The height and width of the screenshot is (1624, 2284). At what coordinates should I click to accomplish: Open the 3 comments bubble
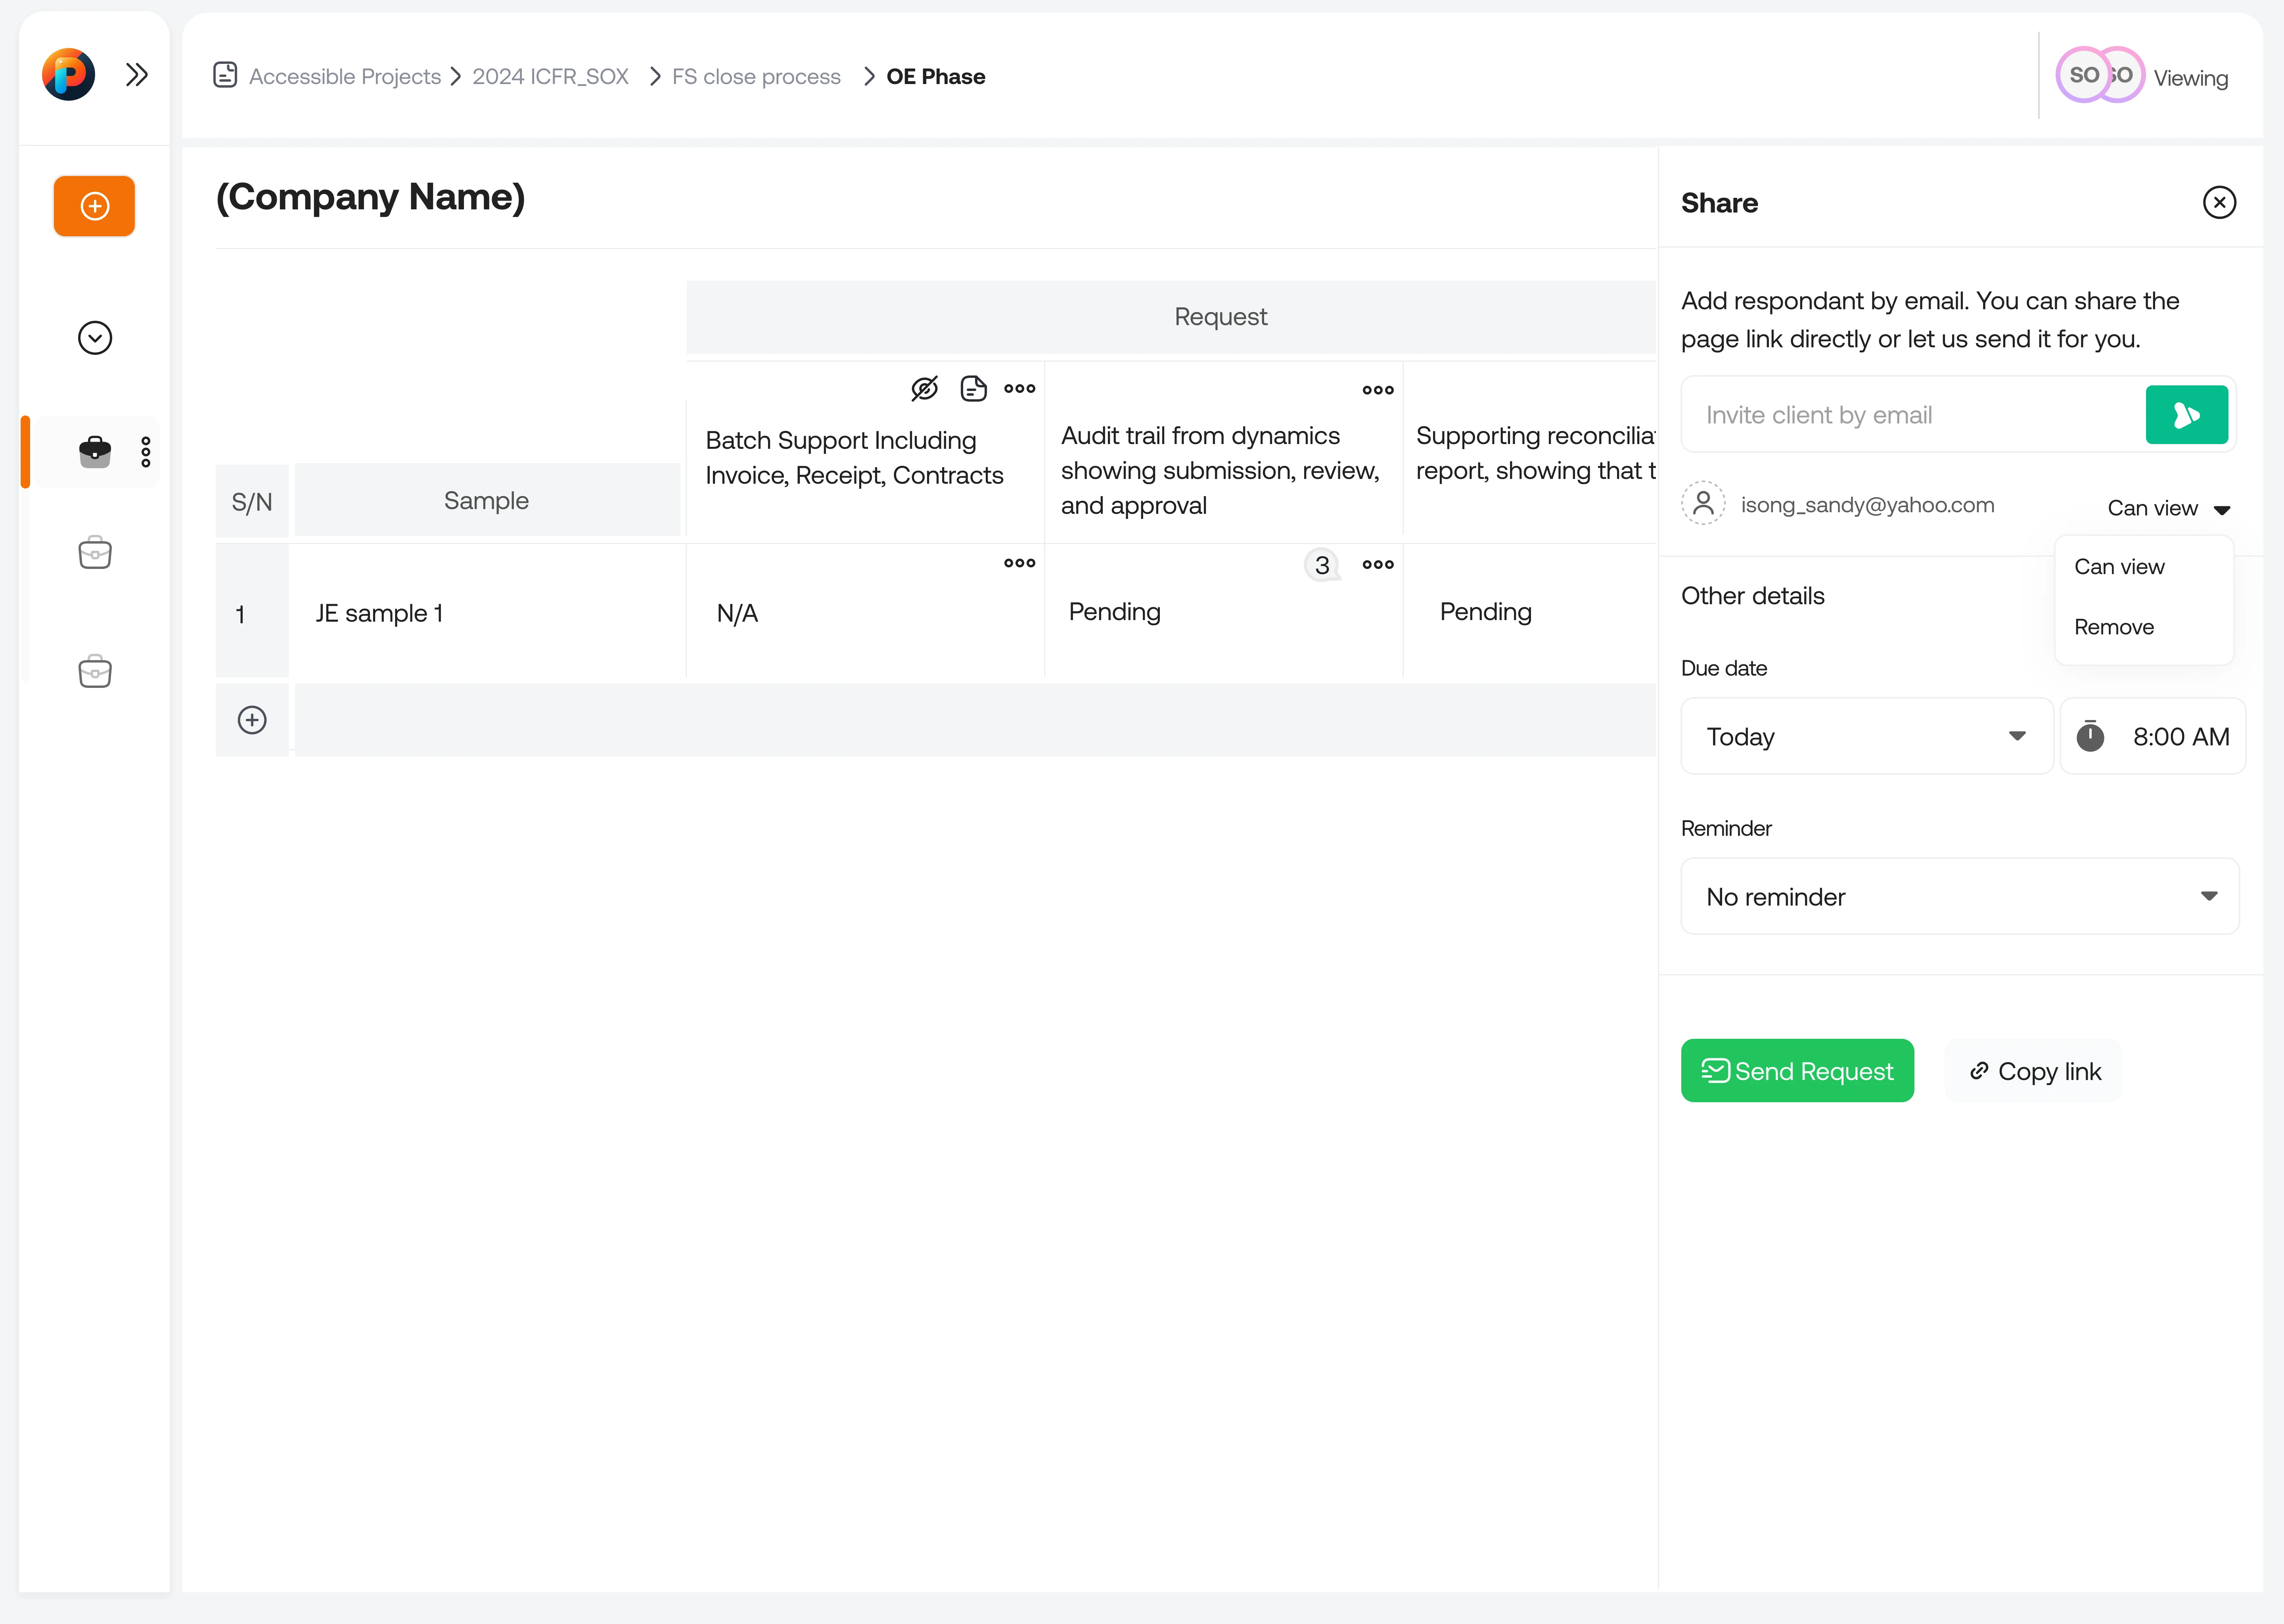(x=1322, y=565)
